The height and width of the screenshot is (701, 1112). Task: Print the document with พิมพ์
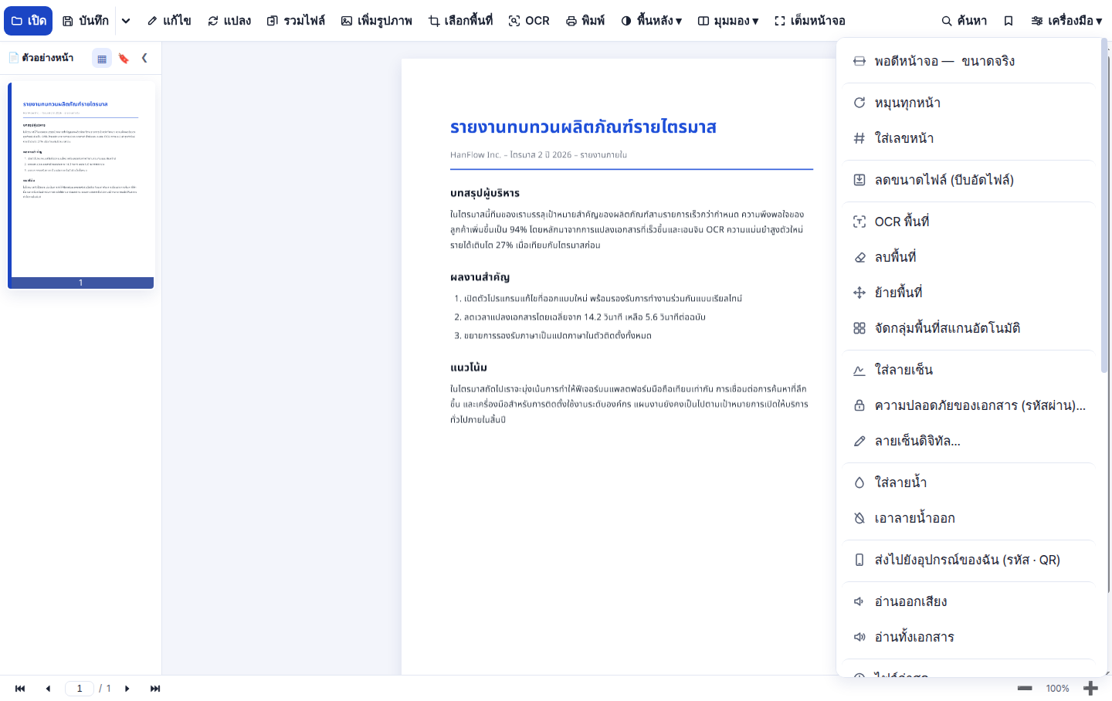point(585,21)
